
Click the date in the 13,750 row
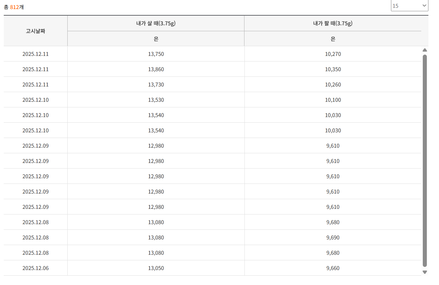point(36,54)
